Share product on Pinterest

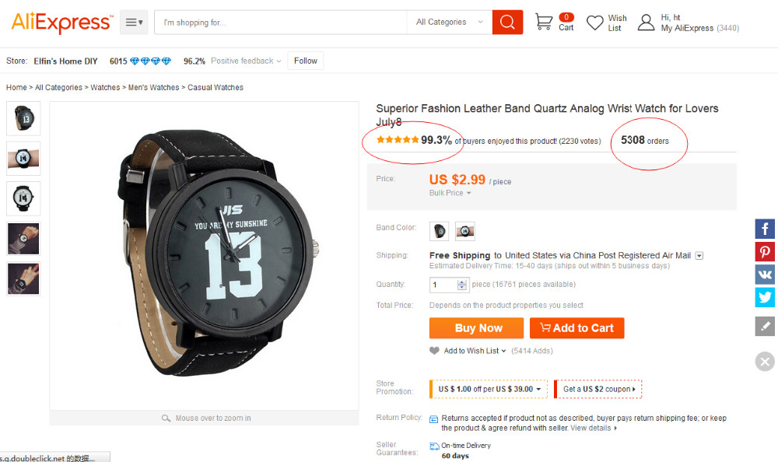click(x=765, y=251)
